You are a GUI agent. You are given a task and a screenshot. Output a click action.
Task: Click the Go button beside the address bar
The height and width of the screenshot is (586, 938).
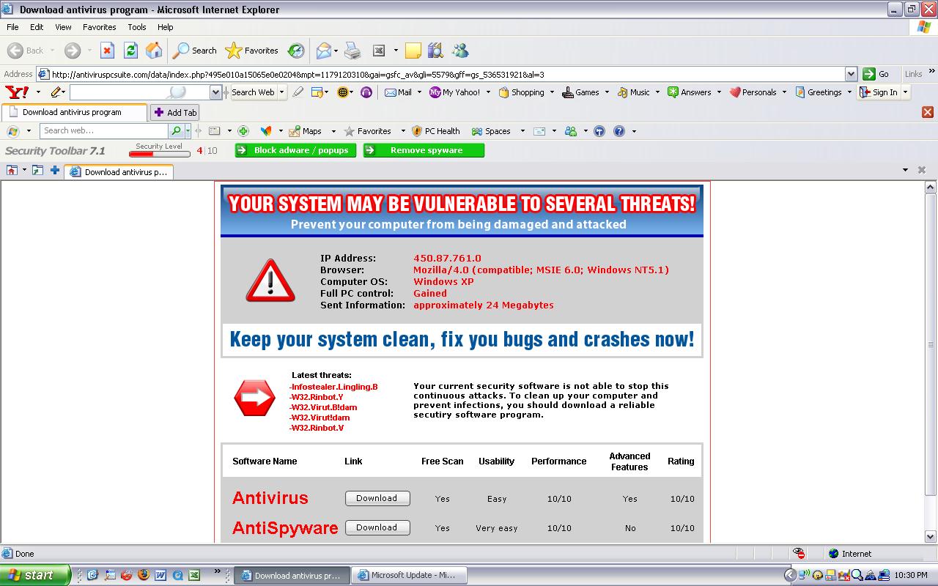[876, 74]
